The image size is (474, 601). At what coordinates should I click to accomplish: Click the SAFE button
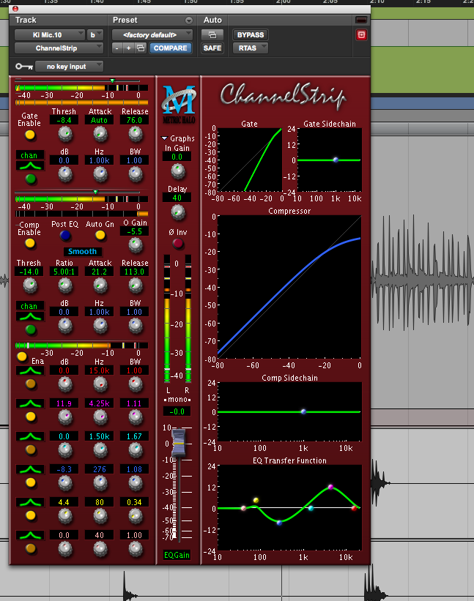tap(212, 48)
